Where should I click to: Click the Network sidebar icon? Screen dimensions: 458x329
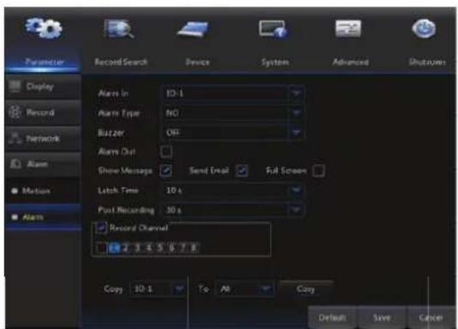pyautogui.click(x=15, y=138)
